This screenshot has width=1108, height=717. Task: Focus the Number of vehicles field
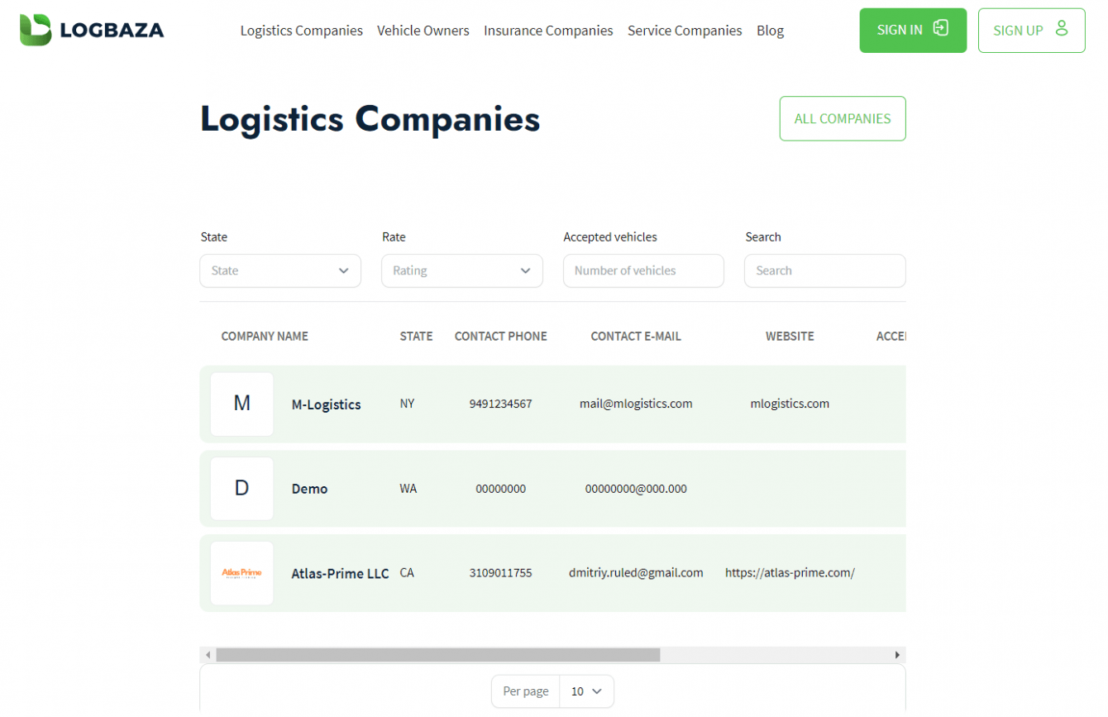[643, 270]
